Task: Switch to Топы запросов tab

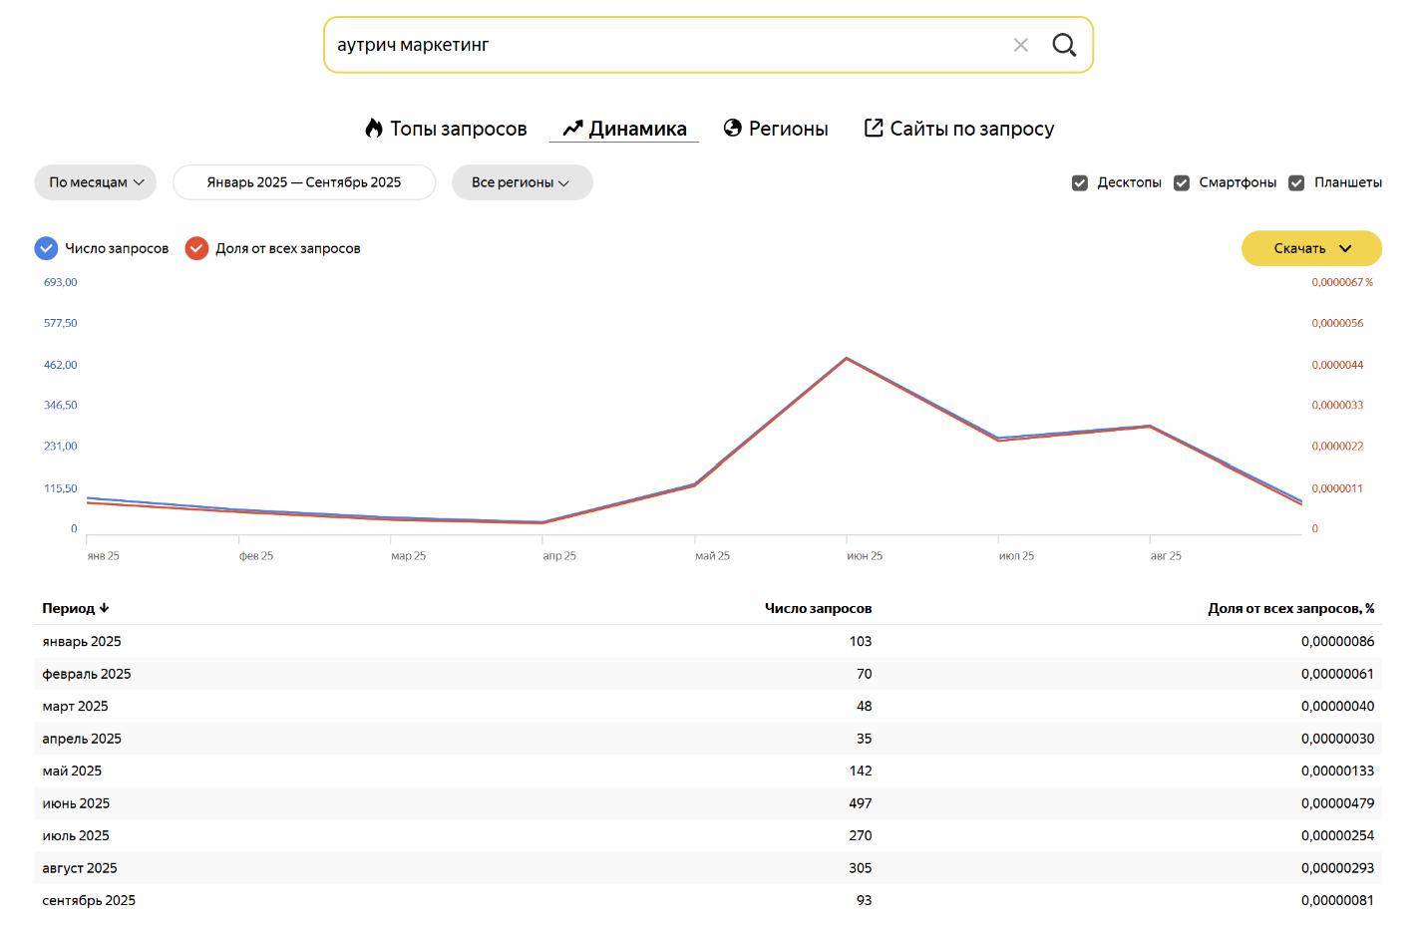Action: (458, 129)
